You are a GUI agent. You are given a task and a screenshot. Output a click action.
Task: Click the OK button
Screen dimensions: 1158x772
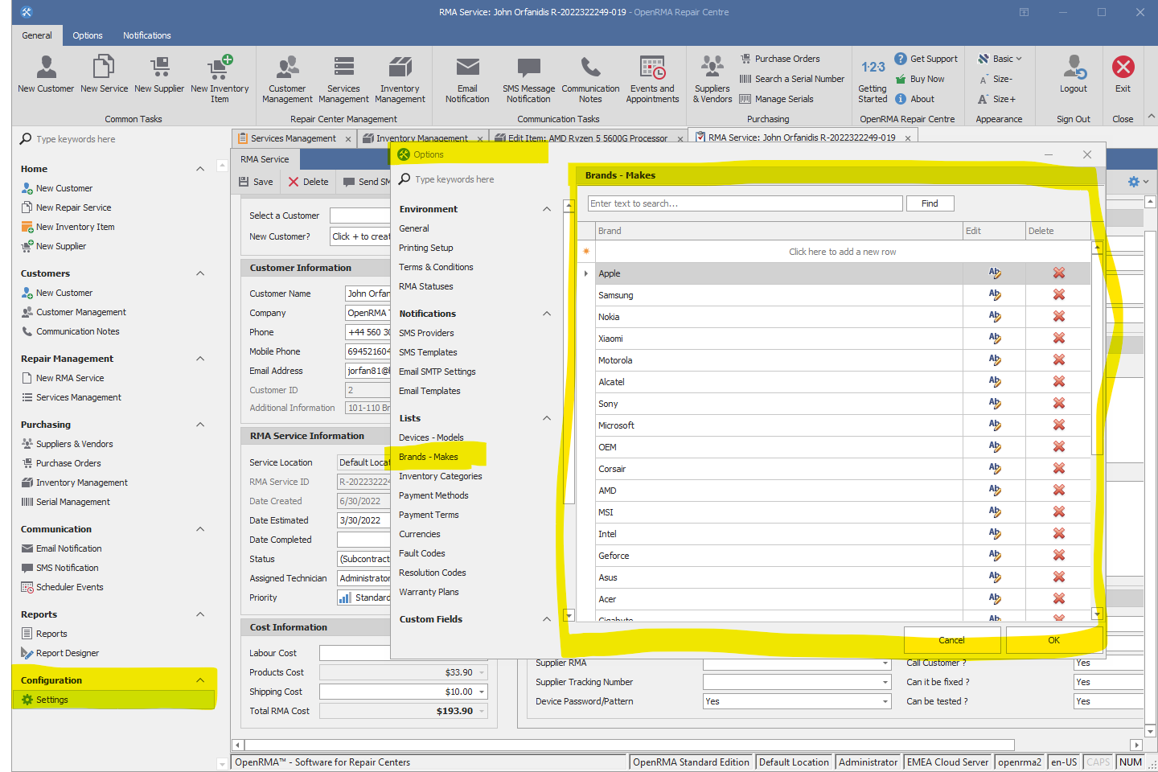point(1053,640)
